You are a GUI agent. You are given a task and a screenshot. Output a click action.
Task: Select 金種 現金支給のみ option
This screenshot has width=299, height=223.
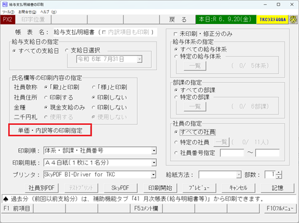[x=46, y=107]
